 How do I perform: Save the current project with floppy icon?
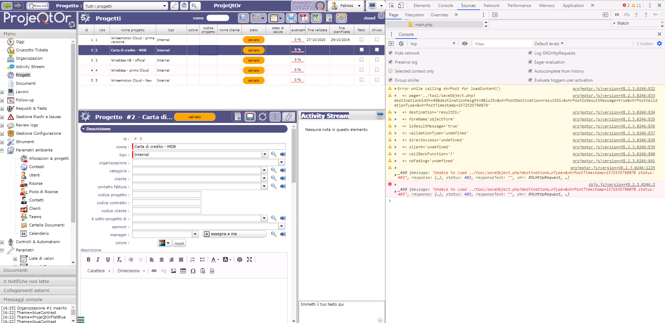point(250,117)
